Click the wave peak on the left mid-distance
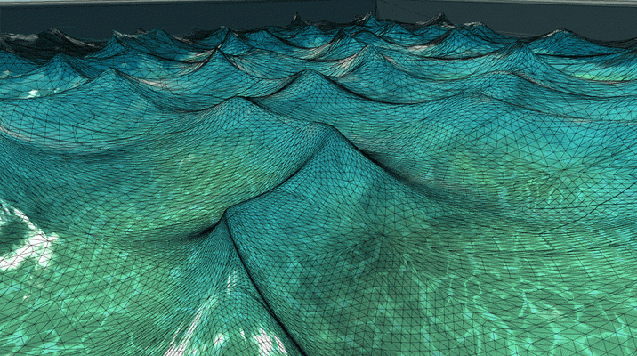 click(109, 71)
